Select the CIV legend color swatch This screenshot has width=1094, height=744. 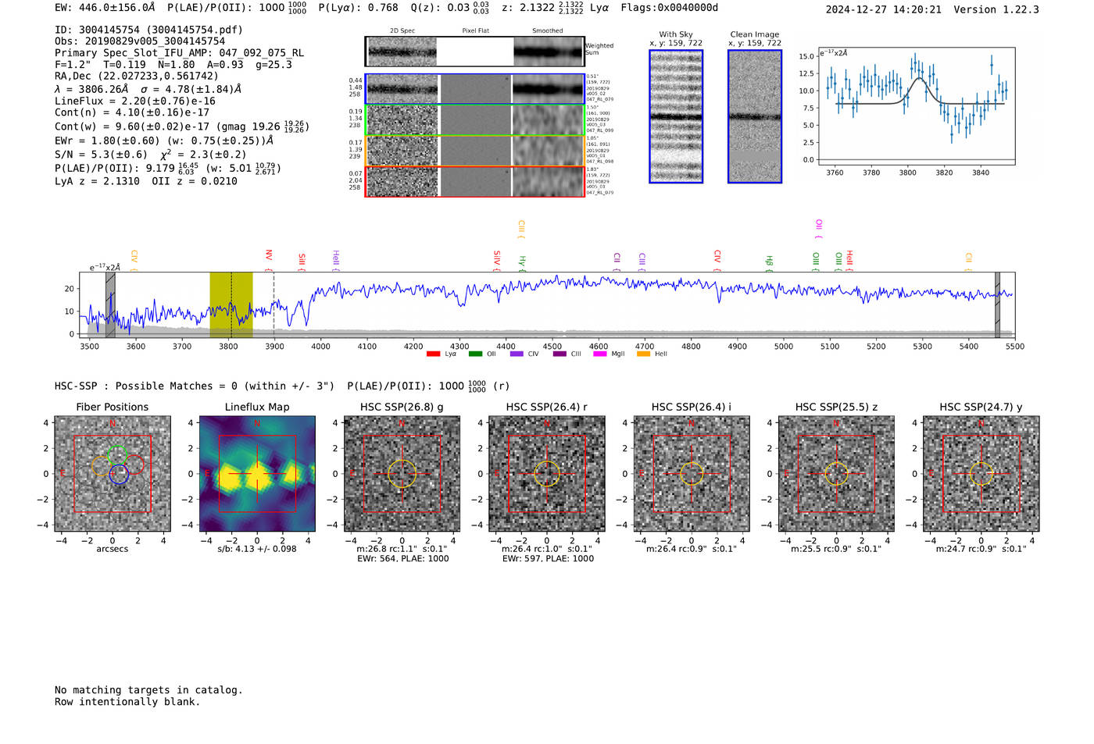click(x=517, y=354)
